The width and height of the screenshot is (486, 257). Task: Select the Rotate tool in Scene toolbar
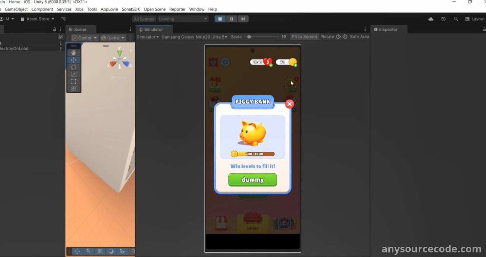click(74, 67)
